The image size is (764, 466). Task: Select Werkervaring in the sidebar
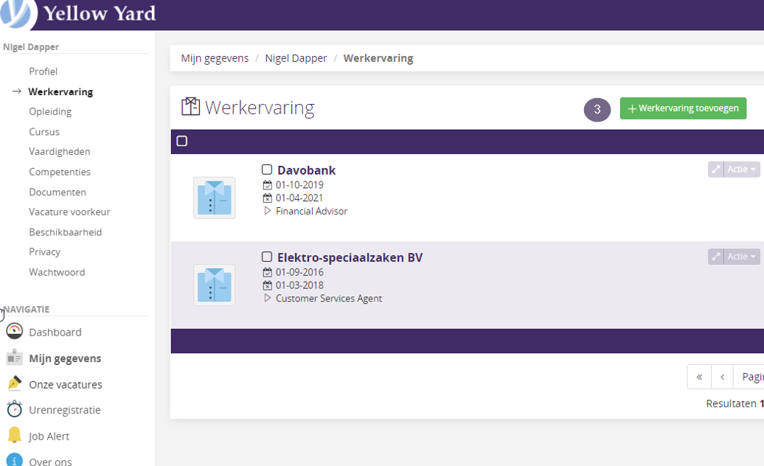tap(60, 91)
